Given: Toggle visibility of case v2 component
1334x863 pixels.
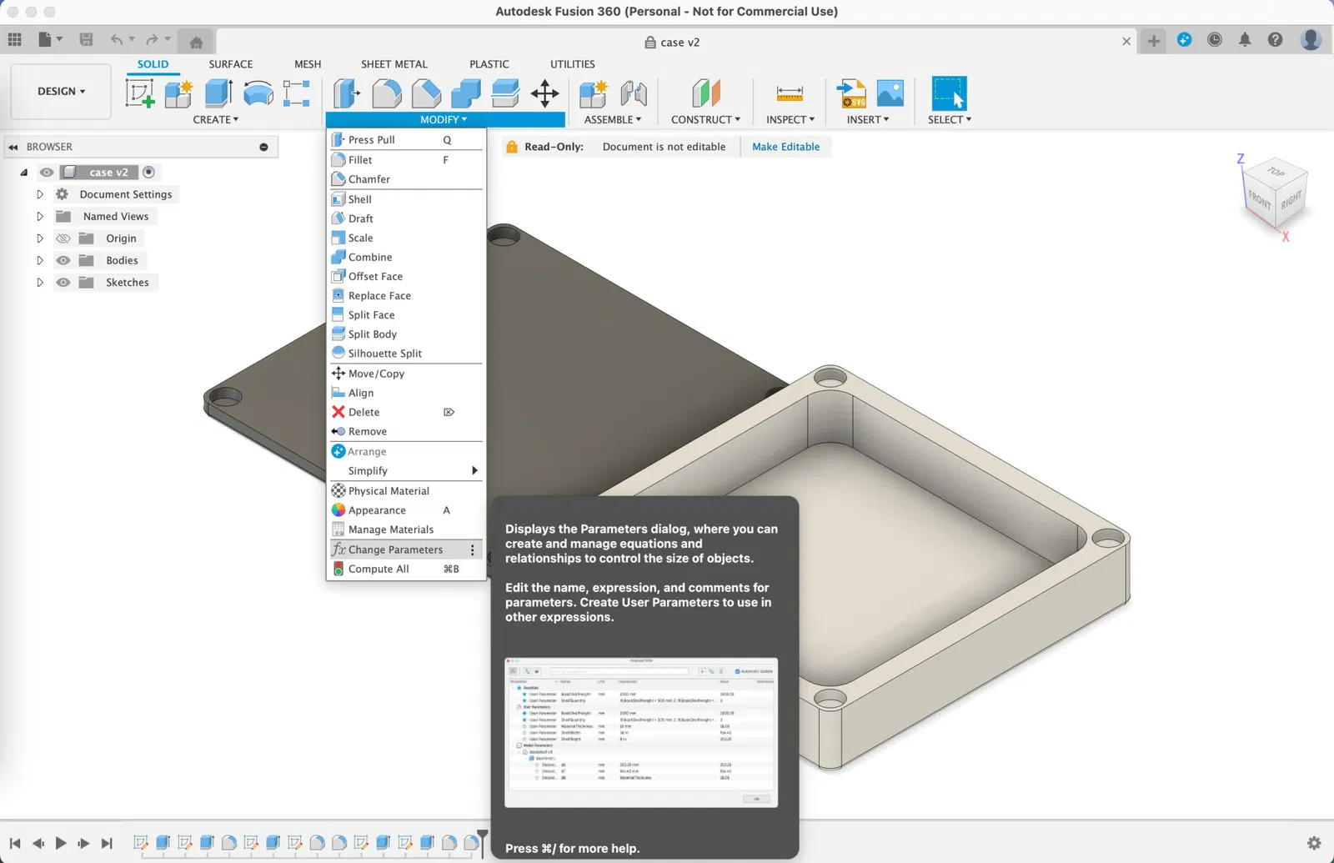Looking at the screenshot, I should tap(47, 173).
